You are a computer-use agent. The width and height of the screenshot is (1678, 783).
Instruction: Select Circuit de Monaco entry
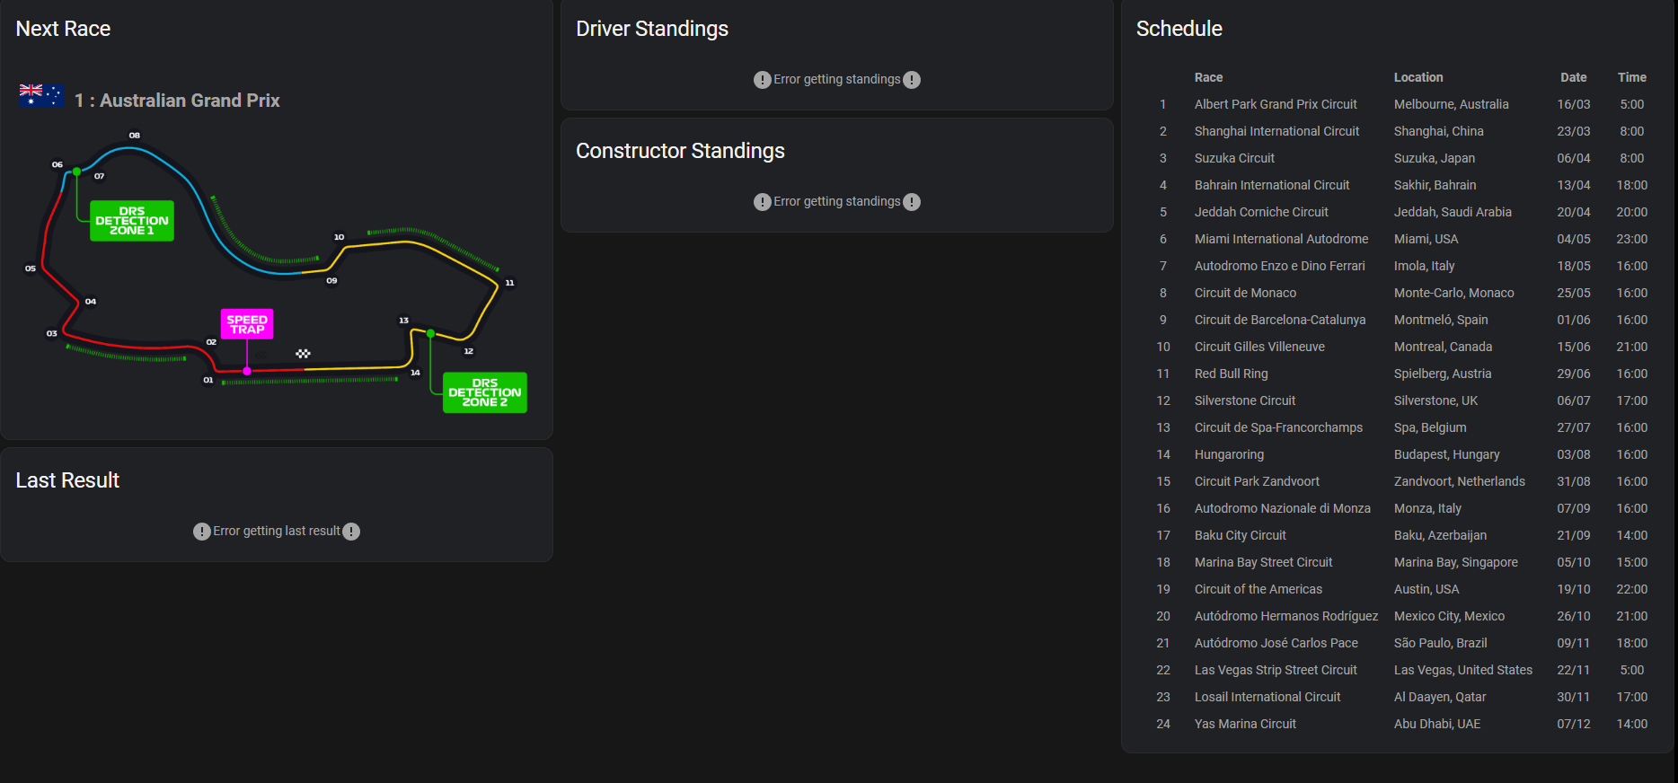click(1245, 293)
